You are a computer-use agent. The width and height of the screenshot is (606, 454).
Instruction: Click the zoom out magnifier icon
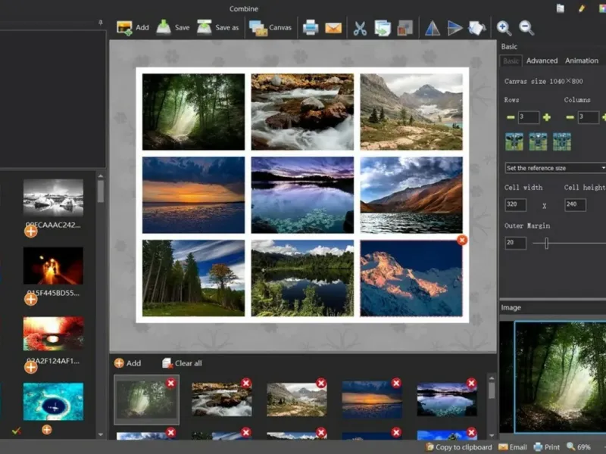(526, 28)
